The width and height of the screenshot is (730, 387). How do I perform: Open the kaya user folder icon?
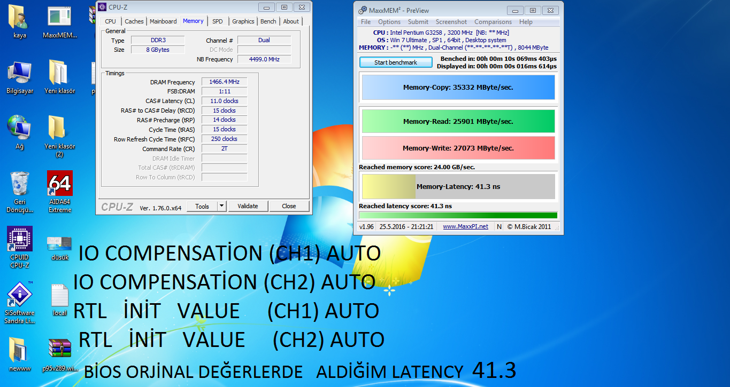click(x=19, y=18)
